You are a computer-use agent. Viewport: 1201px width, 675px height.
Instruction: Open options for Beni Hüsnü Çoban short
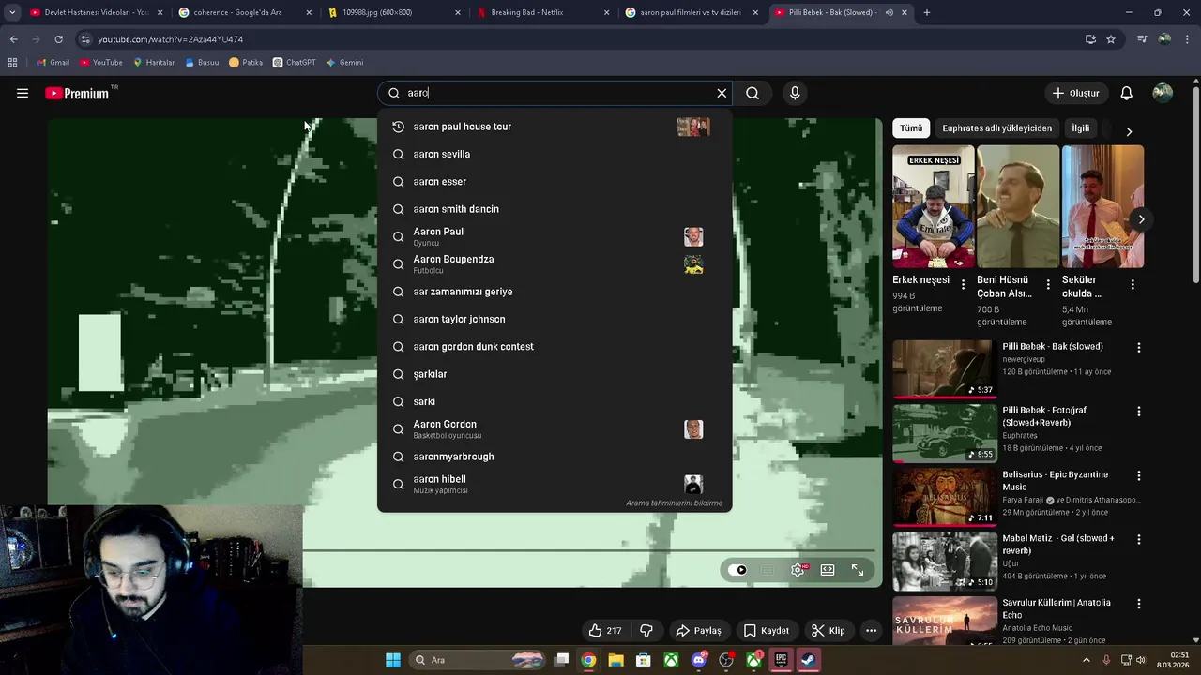(1047, 284)
